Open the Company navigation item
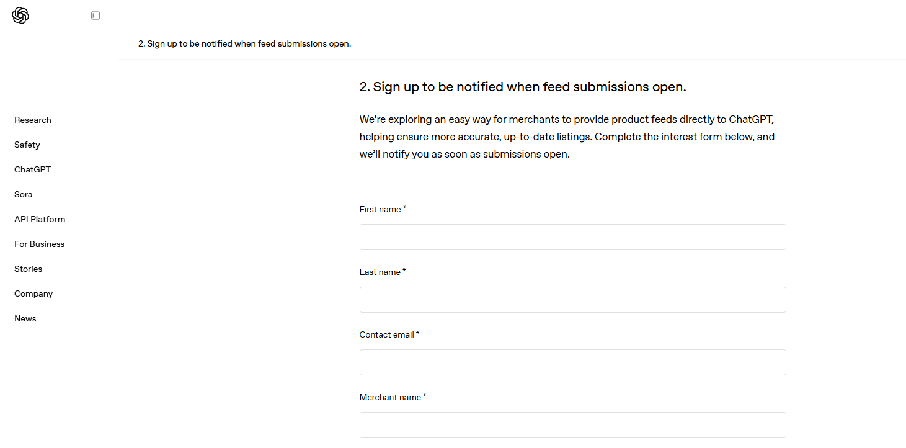 [33, 293]
